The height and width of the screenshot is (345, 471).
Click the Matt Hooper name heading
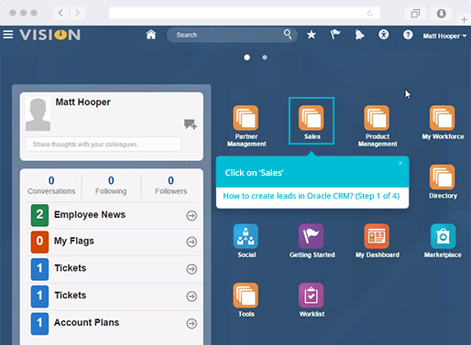[x=82, y=102]
